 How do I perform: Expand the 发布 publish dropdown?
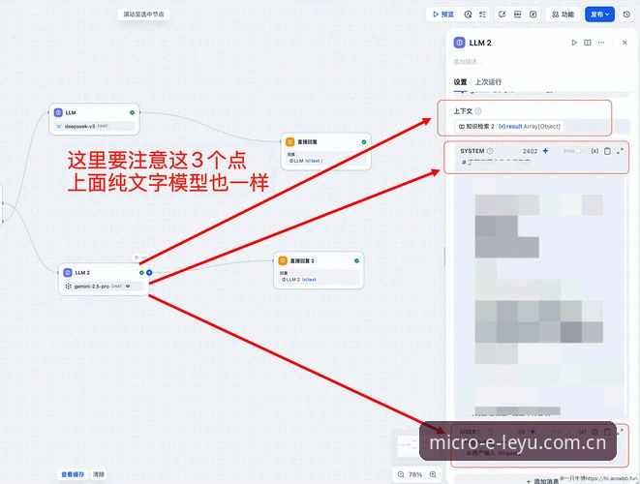click(x=599, y=15)
